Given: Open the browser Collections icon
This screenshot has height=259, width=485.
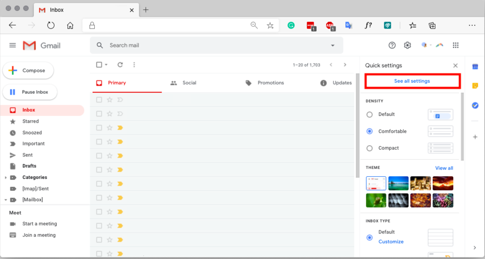Looking at the screenshot, I should [432, 25].
